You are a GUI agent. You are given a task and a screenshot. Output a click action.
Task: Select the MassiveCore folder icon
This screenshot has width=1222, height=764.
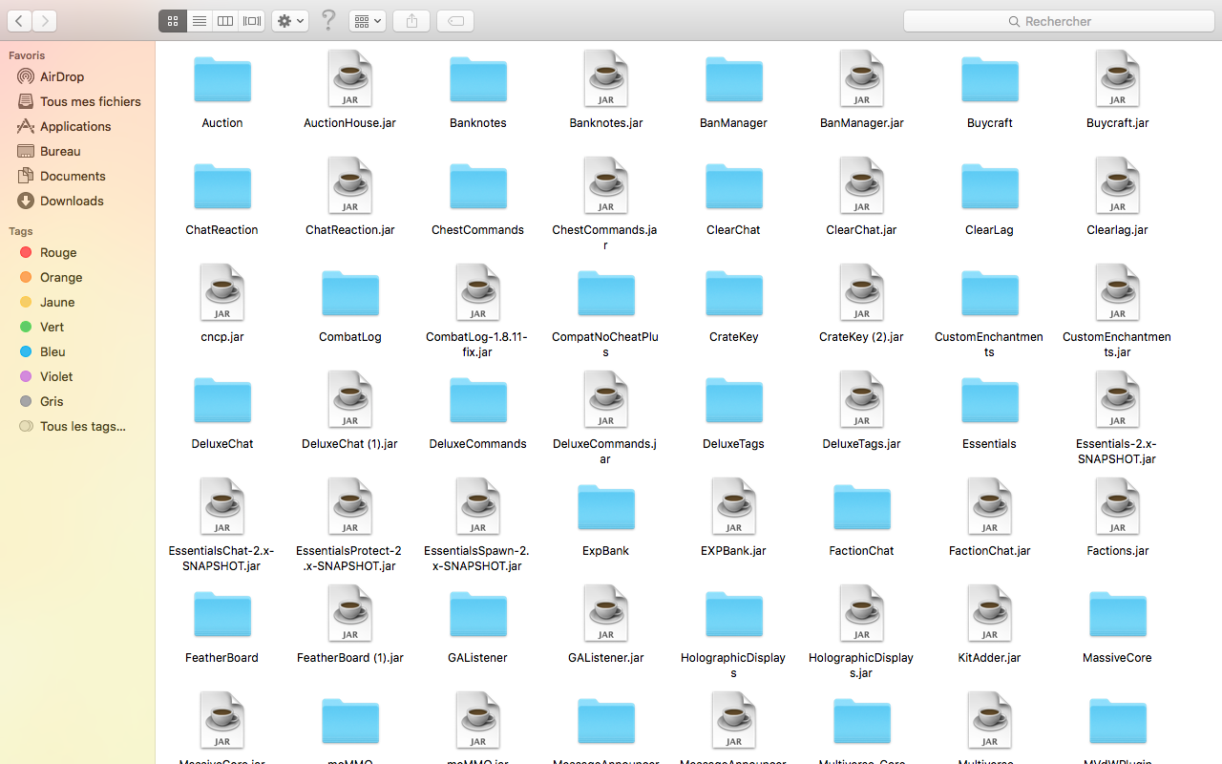tap(1118, 614)
